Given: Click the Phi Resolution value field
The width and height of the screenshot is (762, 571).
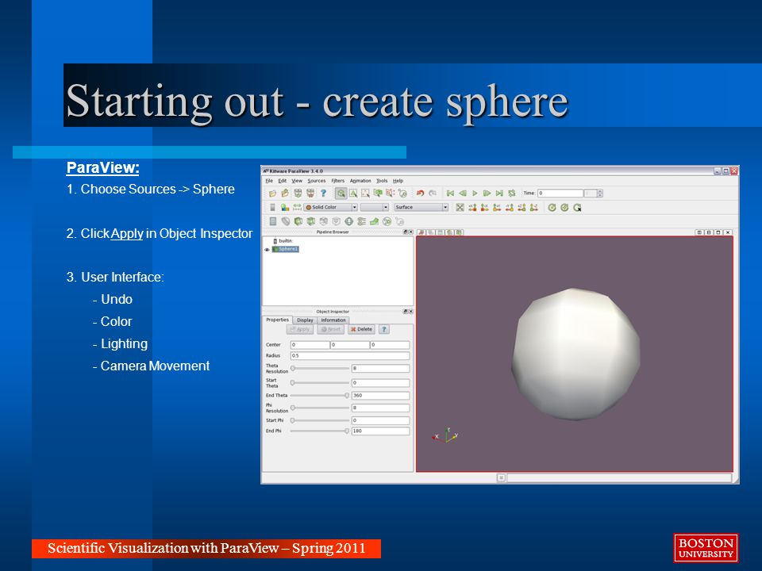Looking at the screenshot, I should tap(380, 408).
